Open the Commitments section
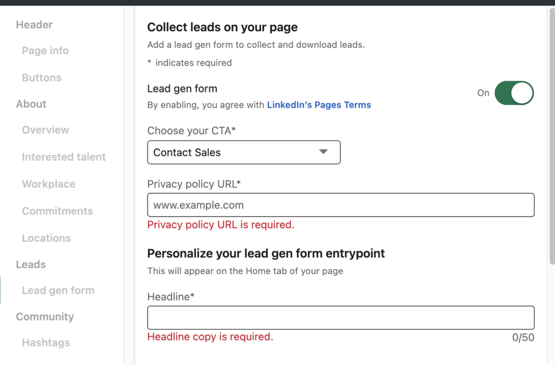This screenshot has width=555, height=365. pyautogui.click(x=57, y=211)
